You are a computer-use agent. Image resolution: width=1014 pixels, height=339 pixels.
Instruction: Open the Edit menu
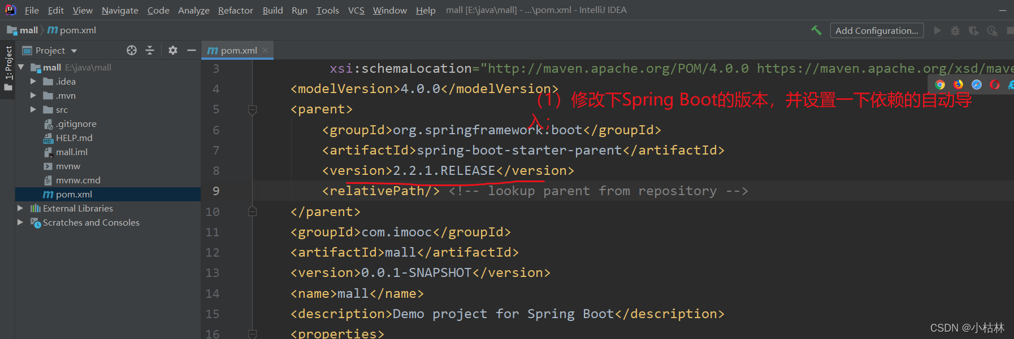pos(56,10)
